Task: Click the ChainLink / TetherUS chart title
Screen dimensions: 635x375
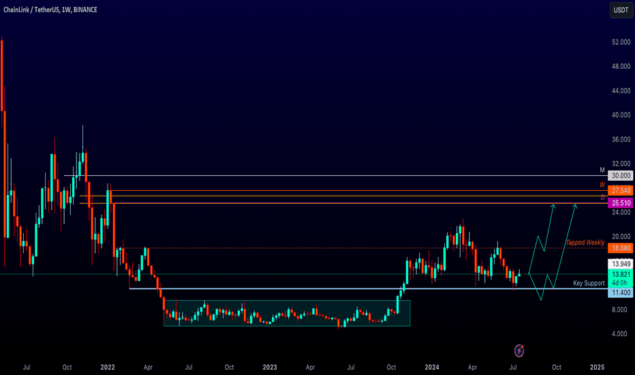Action: (x=50, y=10)
